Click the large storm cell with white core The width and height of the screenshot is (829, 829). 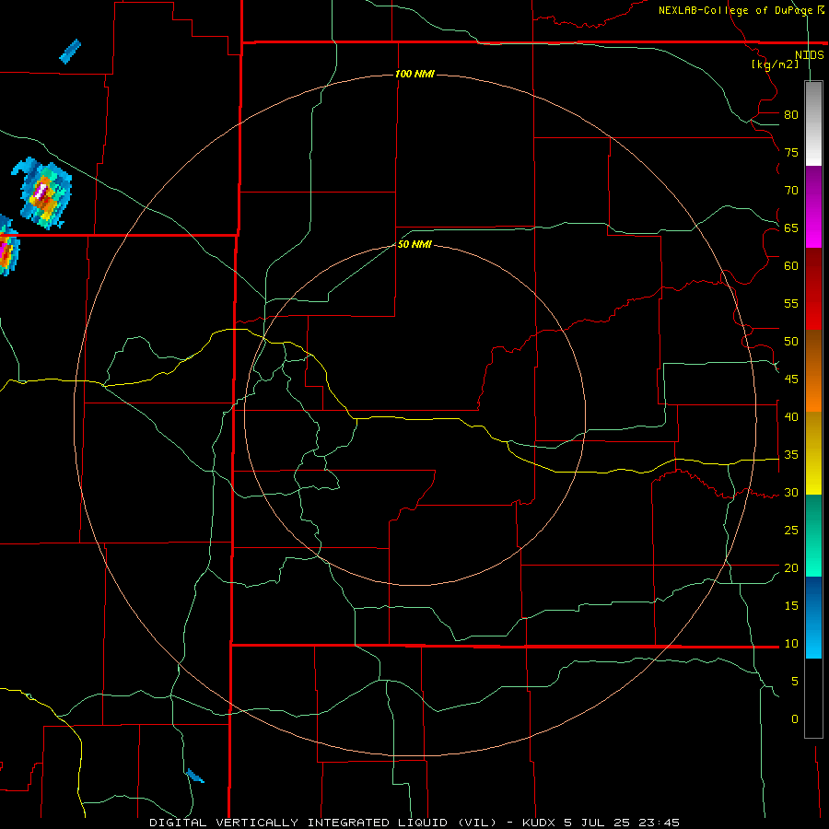click(x=42, y=193)
